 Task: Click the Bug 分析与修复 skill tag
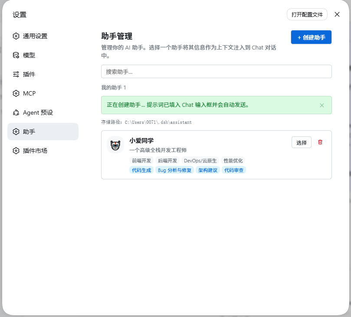174,170
